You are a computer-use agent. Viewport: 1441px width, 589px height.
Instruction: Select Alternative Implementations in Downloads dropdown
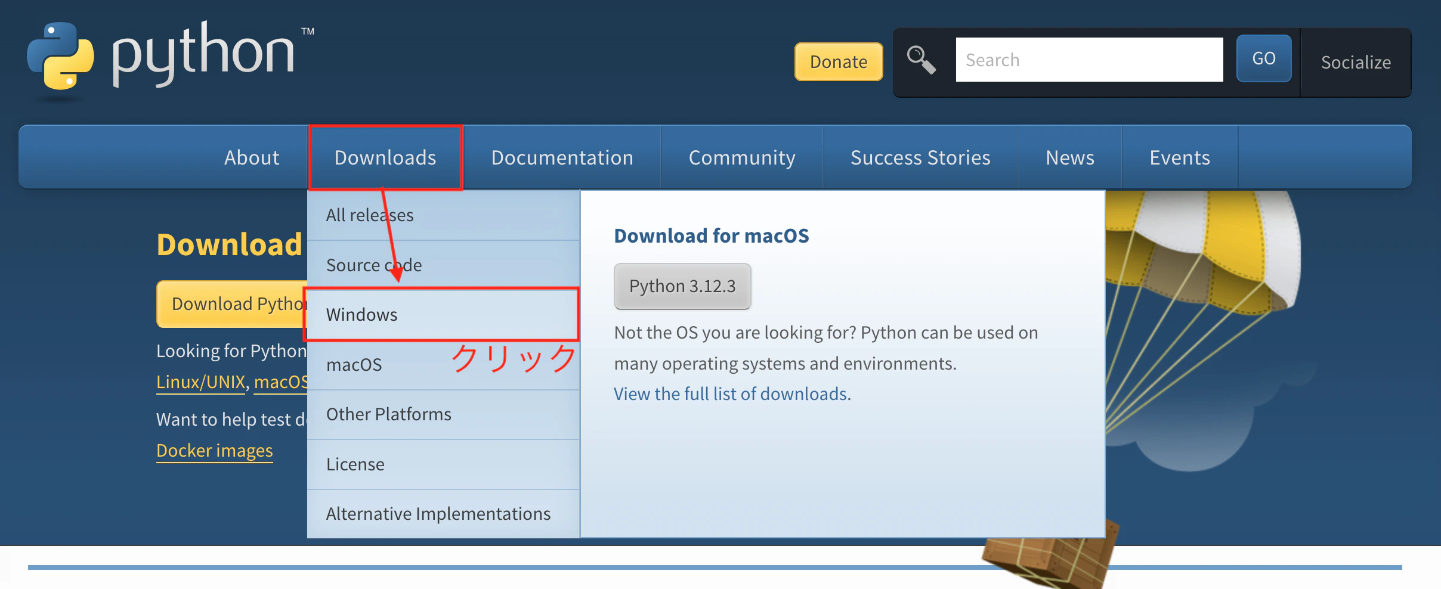click(x=443, y=514)
